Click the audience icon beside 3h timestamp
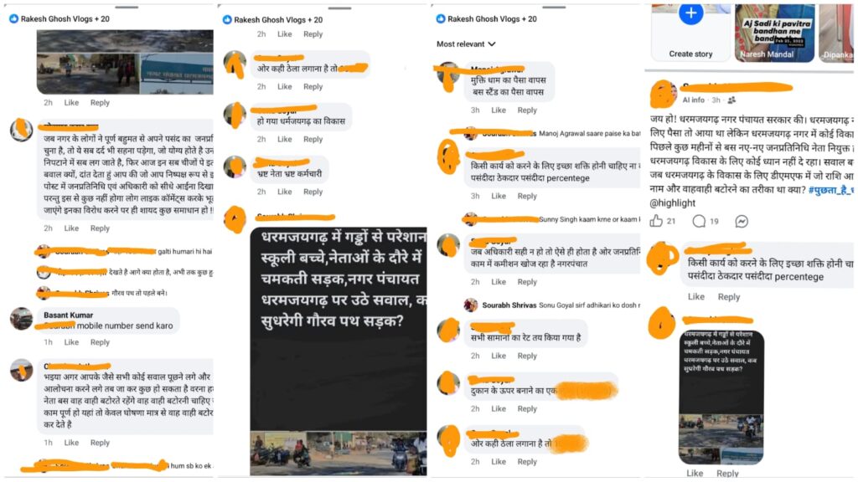 [x=731, y=100]
